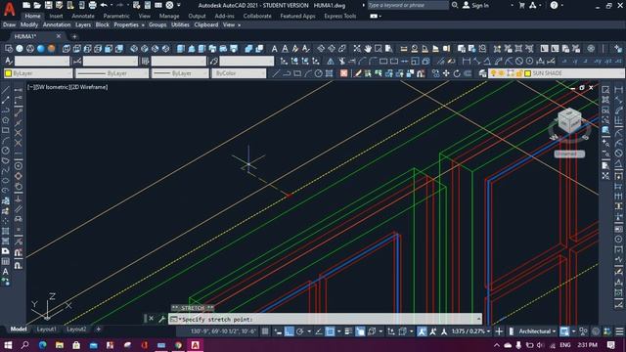Click the keyword search field in title bar

click(x=408, y=5)
